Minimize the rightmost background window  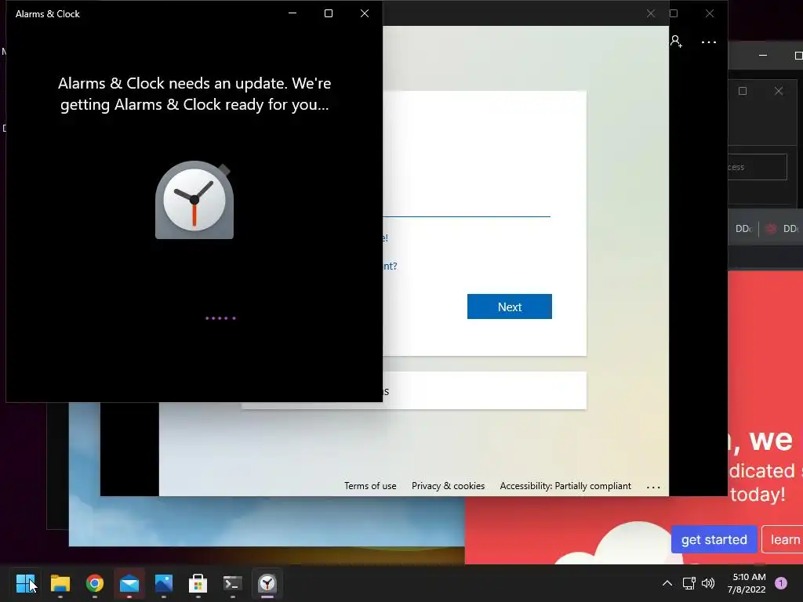(x=763, y=56)
